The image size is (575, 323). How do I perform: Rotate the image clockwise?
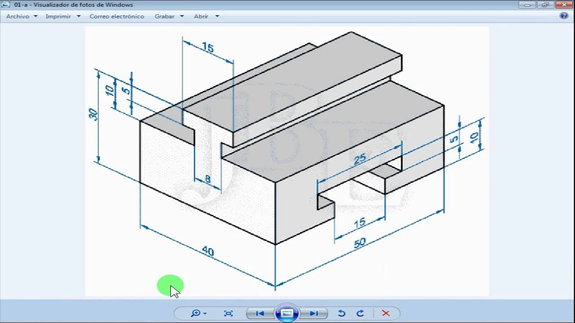click(360, 313)
